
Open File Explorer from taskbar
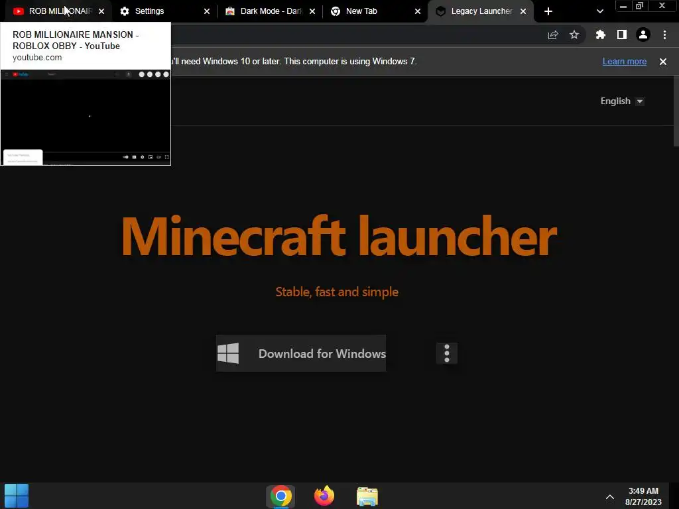click(367, 496)
